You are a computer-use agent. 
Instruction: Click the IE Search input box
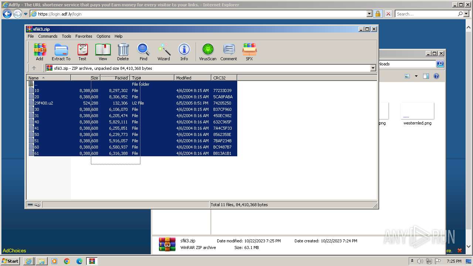coord(426,14)
